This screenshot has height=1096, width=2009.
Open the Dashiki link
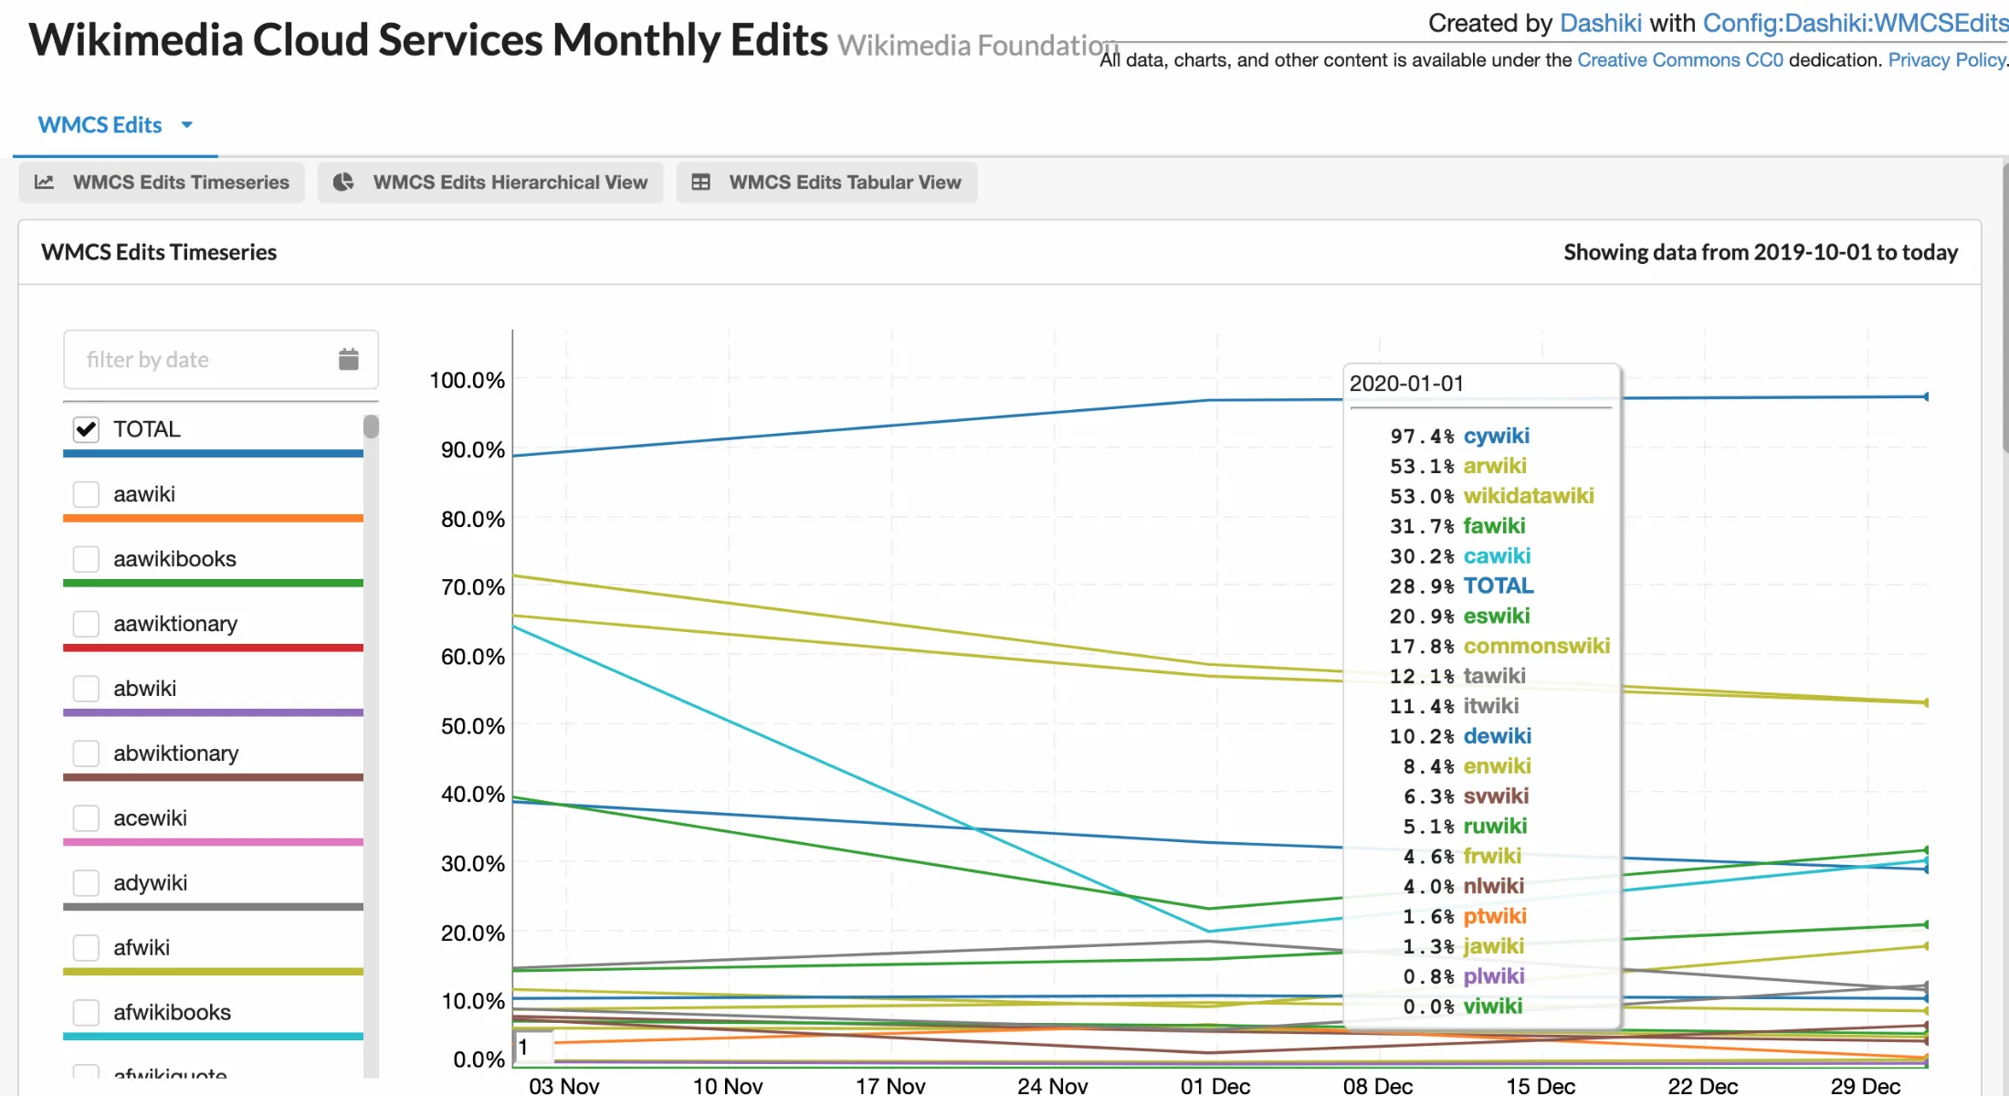1601,23
